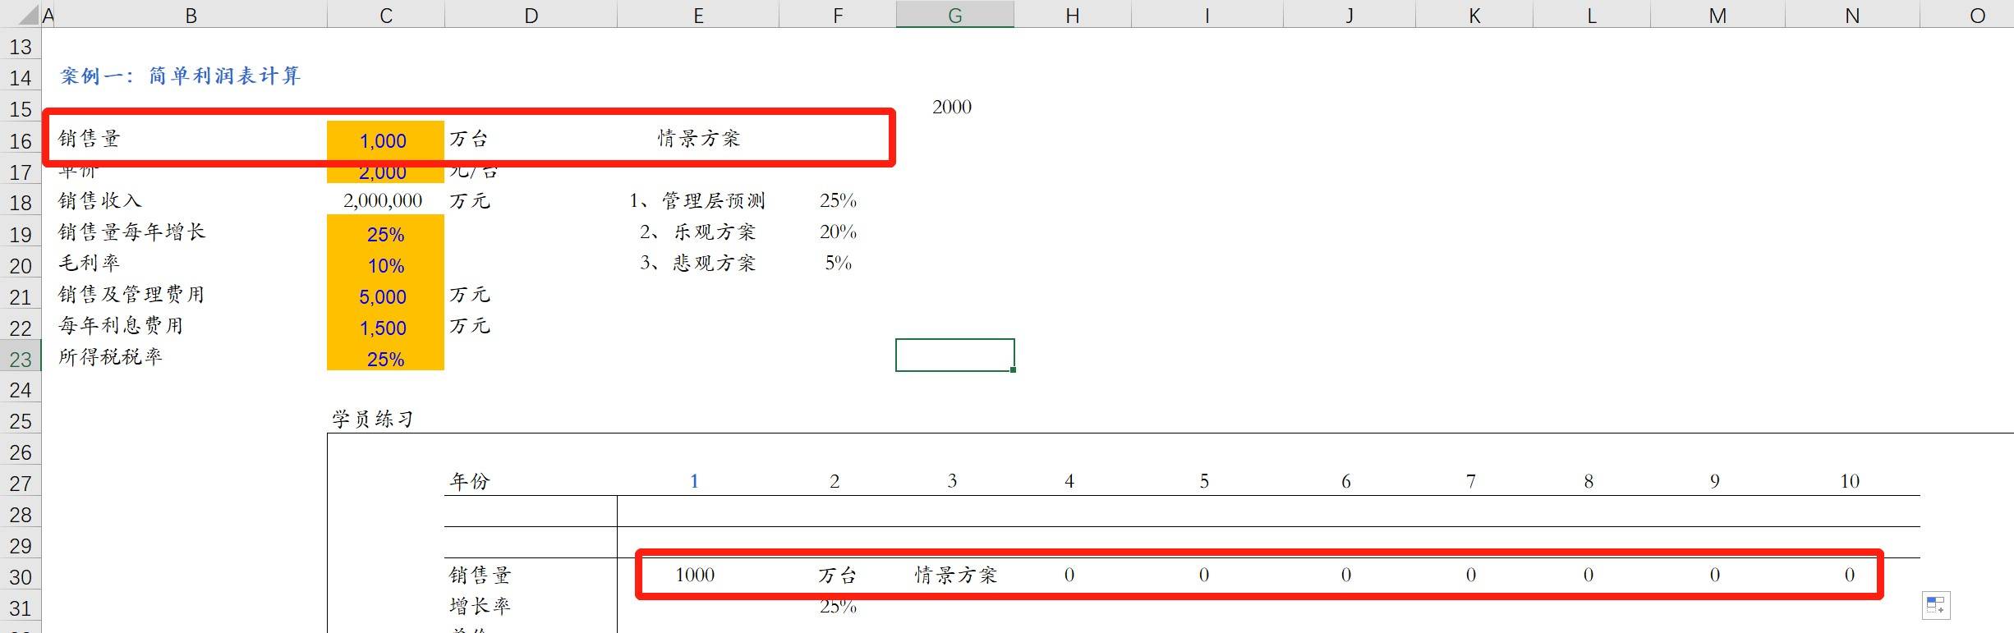This screenshot has height=633, width=2014.
Task: Click the 乐观方案 20% value
Action: [838, 232]
